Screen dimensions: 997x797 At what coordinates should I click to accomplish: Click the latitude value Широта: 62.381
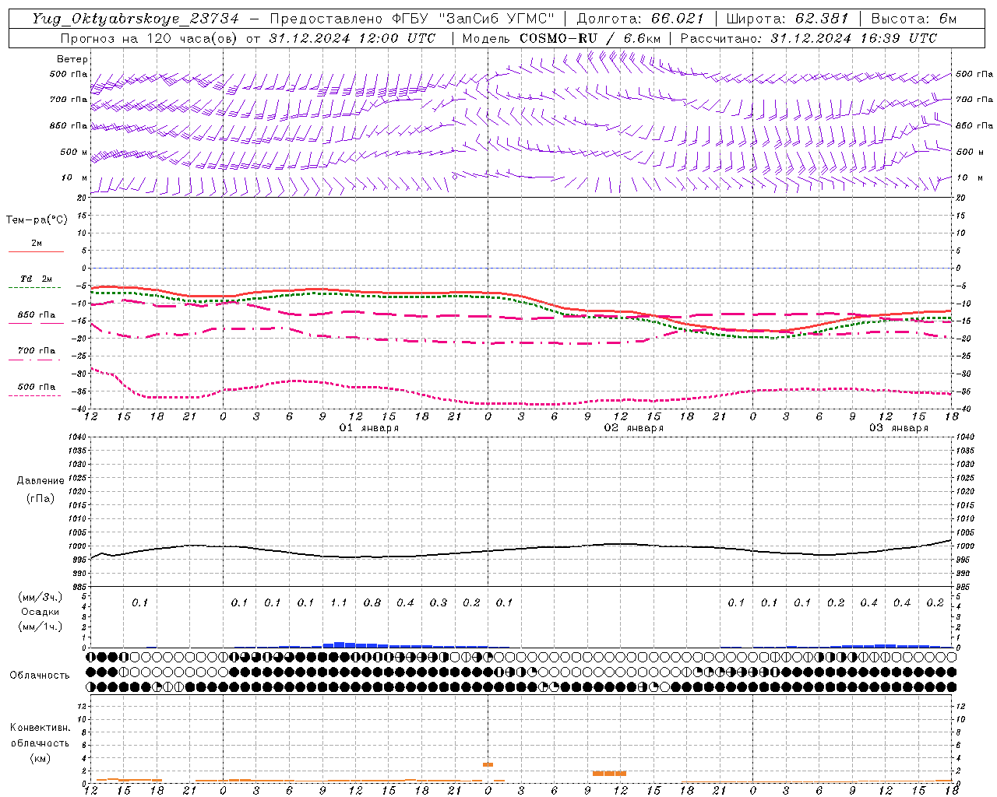coord(787,19)
